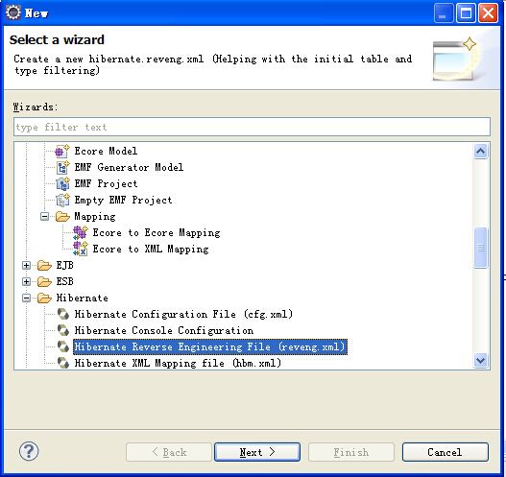Click the Hibernate Configuration File icon
This screenshot has width=506, height=477.
coord(63,314)
